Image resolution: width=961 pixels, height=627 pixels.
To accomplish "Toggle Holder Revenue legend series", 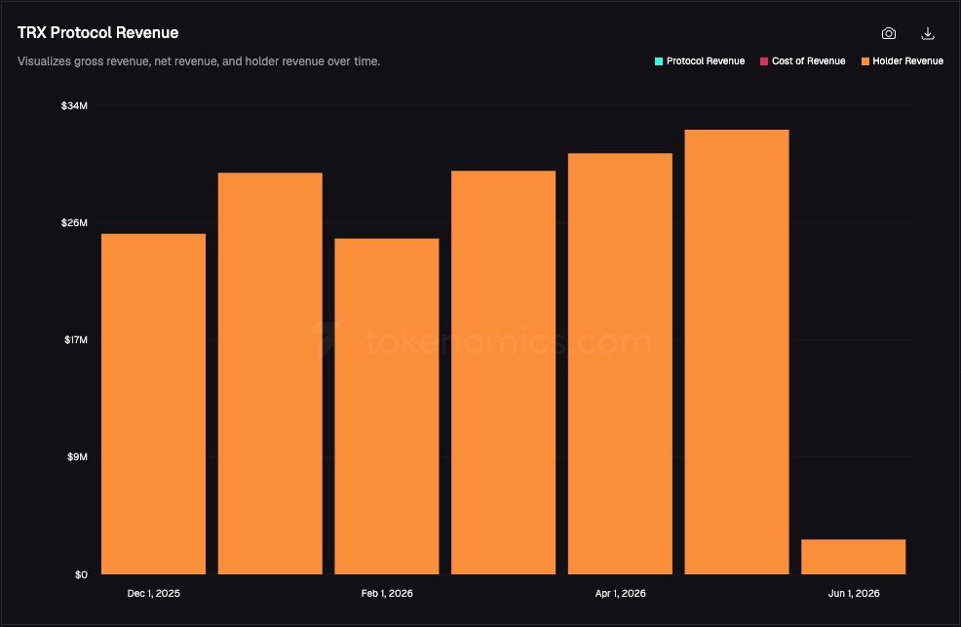I will click(x=903, y=61).
